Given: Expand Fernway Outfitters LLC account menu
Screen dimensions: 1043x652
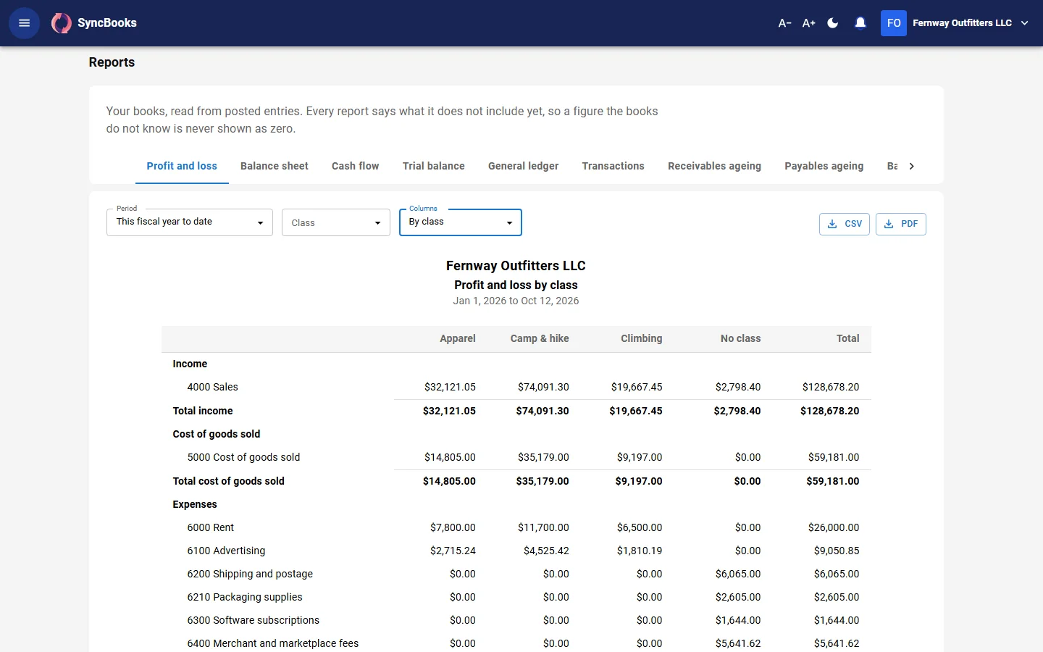Looking at the screenshot, I should pyautogui.click(x=970, y=23).
